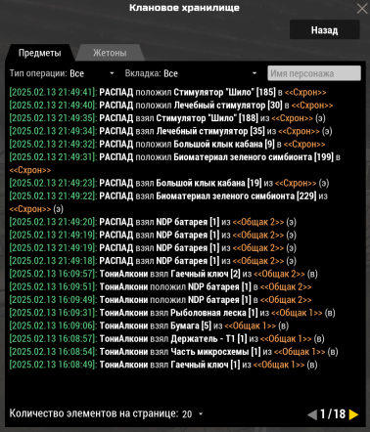
Task: Click <<Схрон>> in the Стимулятор "Шило" [185] row
Action: pyautogui.click(x=305, y=92)
